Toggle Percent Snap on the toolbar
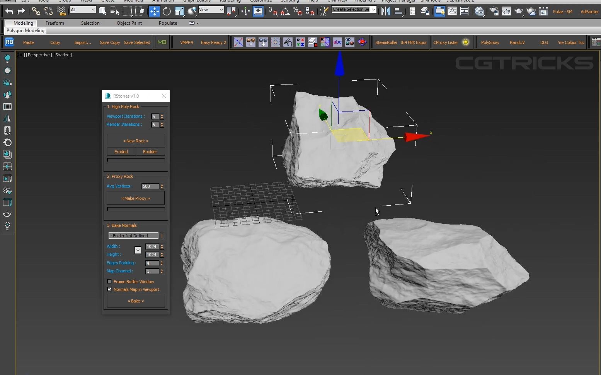601x375 pixels. pos(298,11)
